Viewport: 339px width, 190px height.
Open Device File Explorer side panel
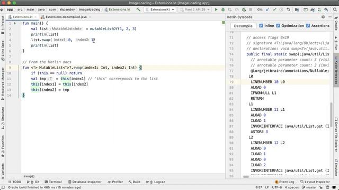click(336, 135)
